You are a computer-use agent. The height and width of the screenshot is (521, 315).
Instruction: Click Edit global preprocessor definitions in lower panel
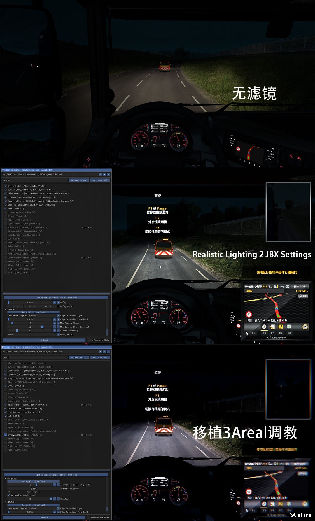coord(56,475)
